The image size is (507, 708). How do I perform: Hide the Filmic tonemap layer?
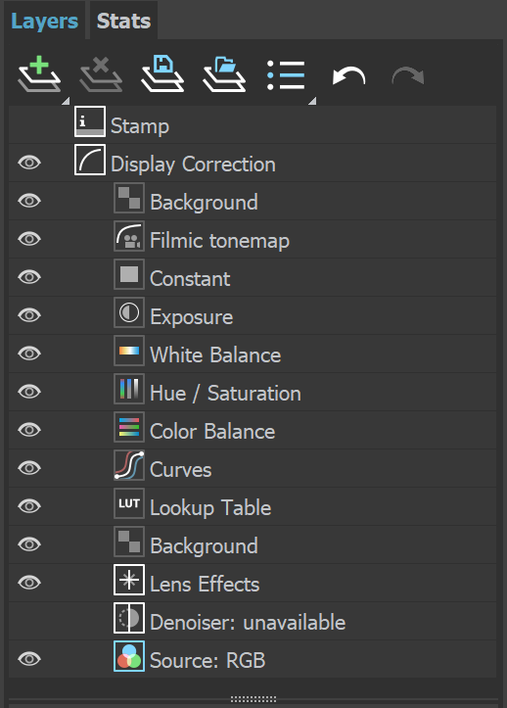[x=29, y=238]
